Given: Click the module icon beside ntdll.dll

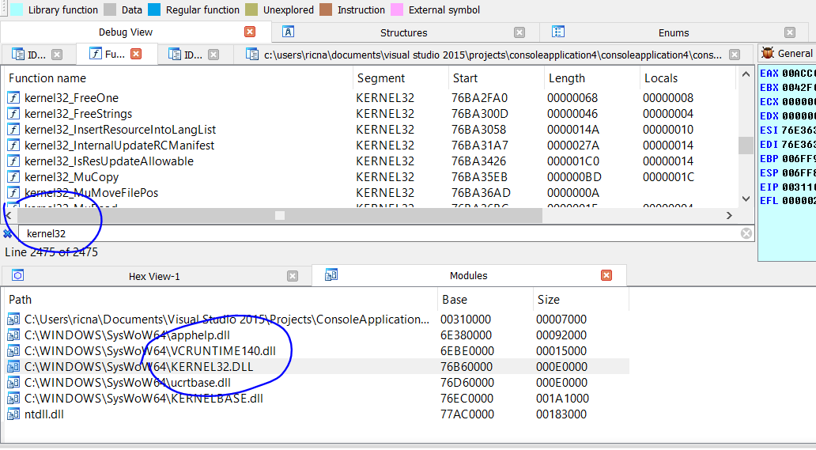Looking at the screenshot, I should [x=13, y=414].
